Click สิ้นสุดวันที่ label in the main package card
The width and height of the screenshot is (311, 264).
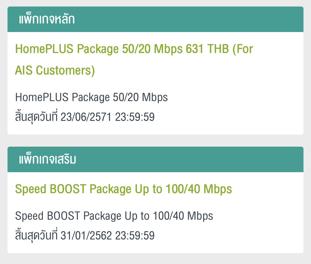36,117
